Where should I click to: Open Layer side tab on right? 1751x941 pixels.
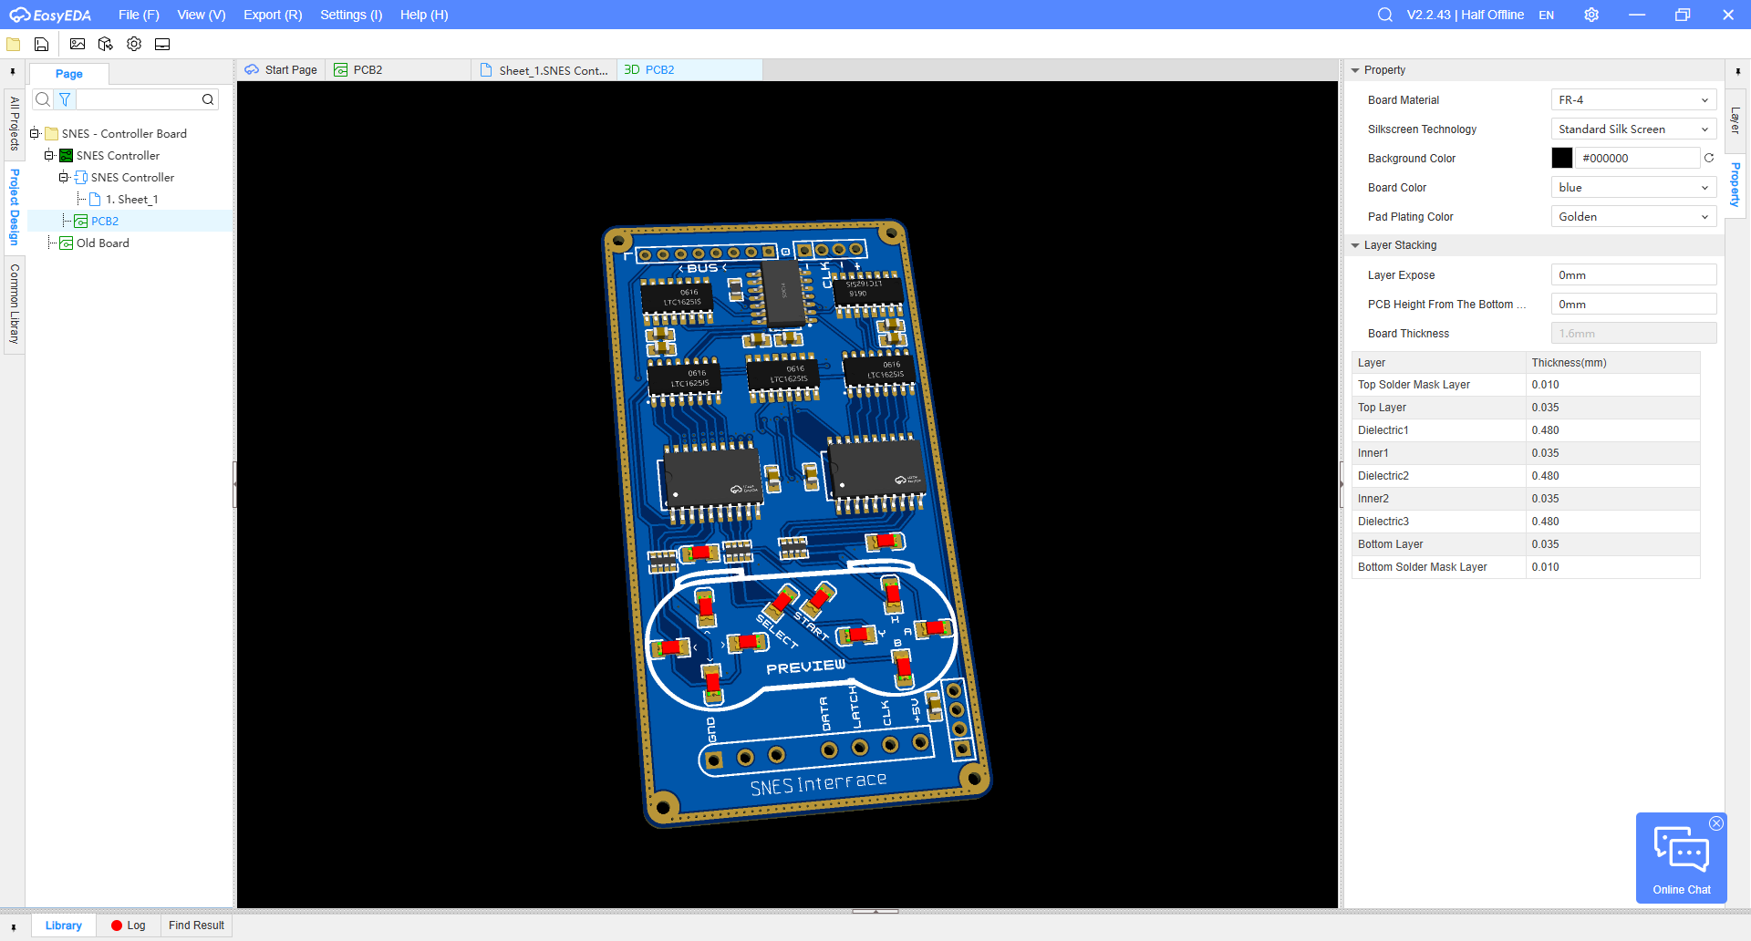[1735, 120]
